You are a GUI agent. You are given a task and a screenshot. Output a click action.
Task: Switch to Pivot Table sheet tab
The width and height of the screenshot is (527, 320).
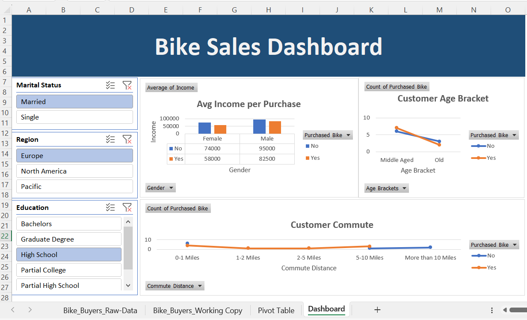coord(276,310)
